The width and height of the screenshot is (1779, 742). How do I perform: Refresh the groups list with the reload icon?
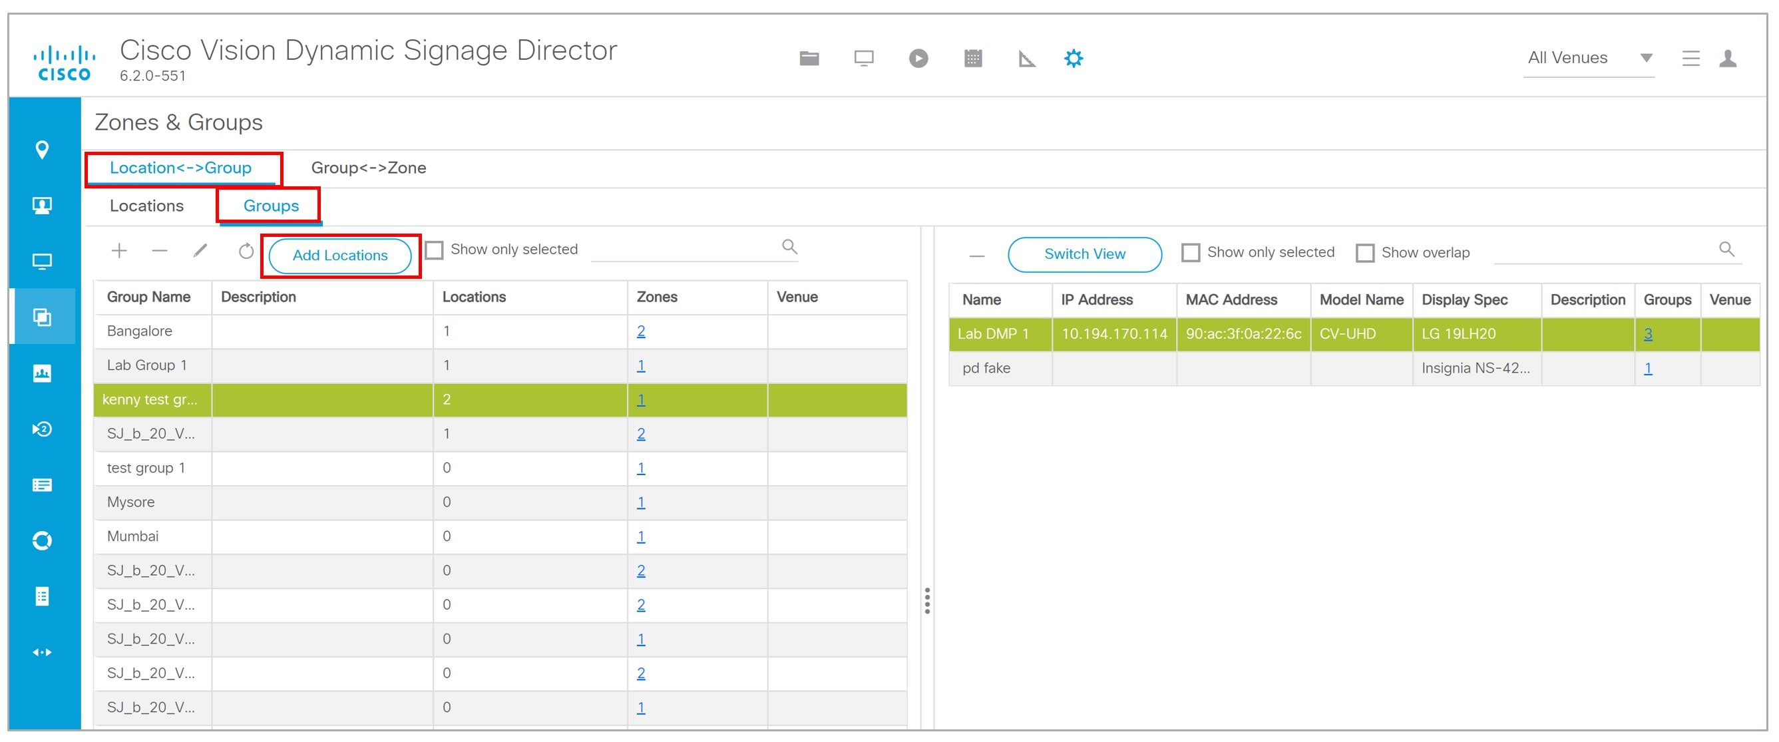245,251
